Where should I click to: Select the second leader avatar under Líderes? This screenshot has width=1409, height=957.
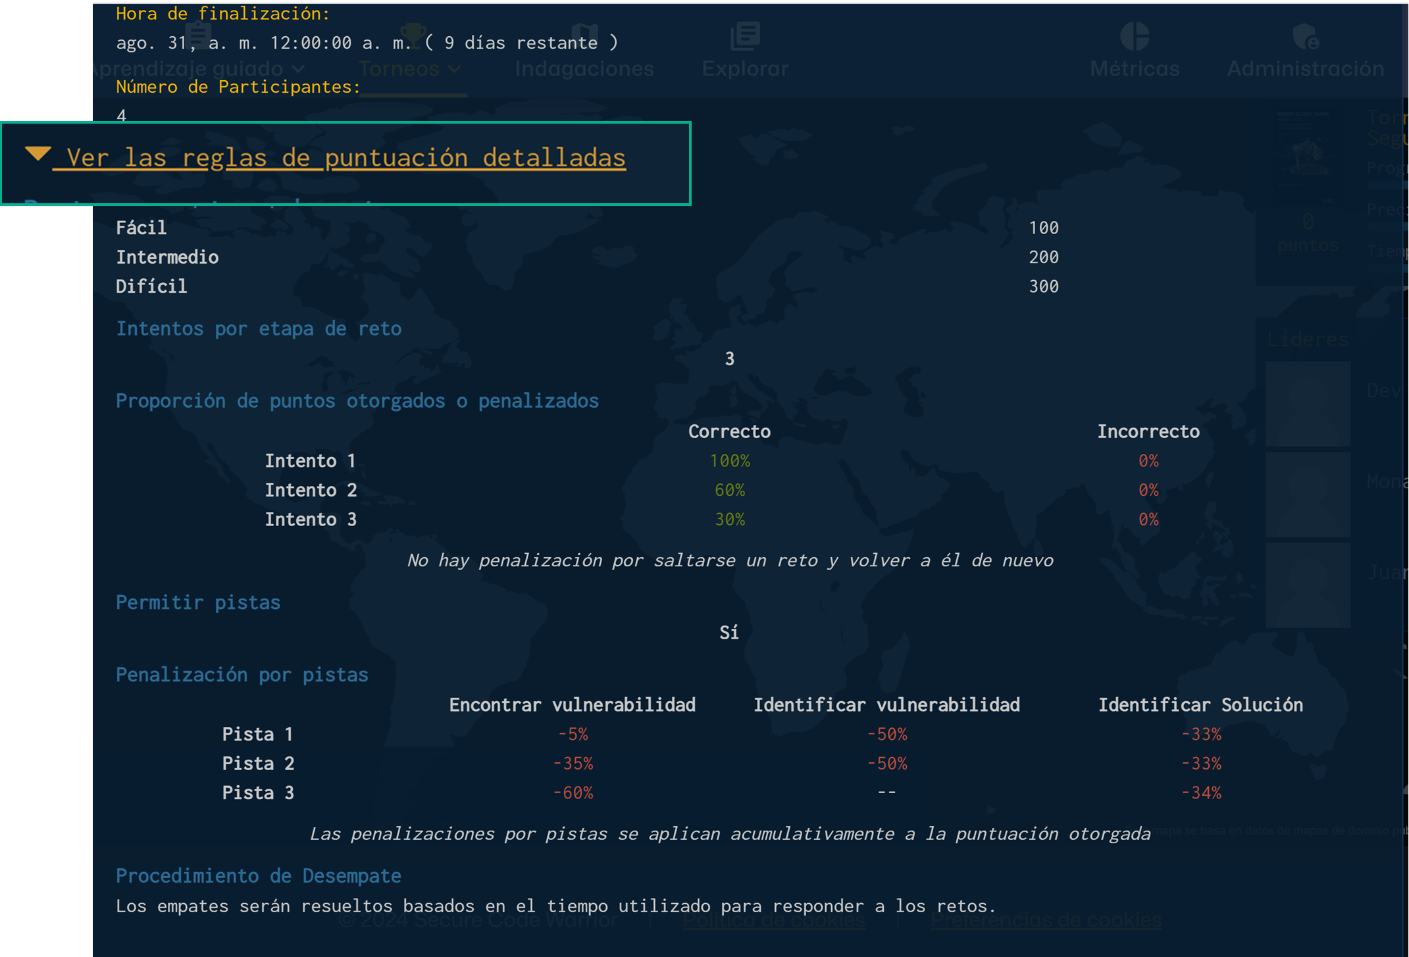tap(1308, 494)
